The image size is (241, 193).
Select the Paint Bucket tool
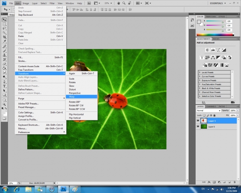pos(4,68)
